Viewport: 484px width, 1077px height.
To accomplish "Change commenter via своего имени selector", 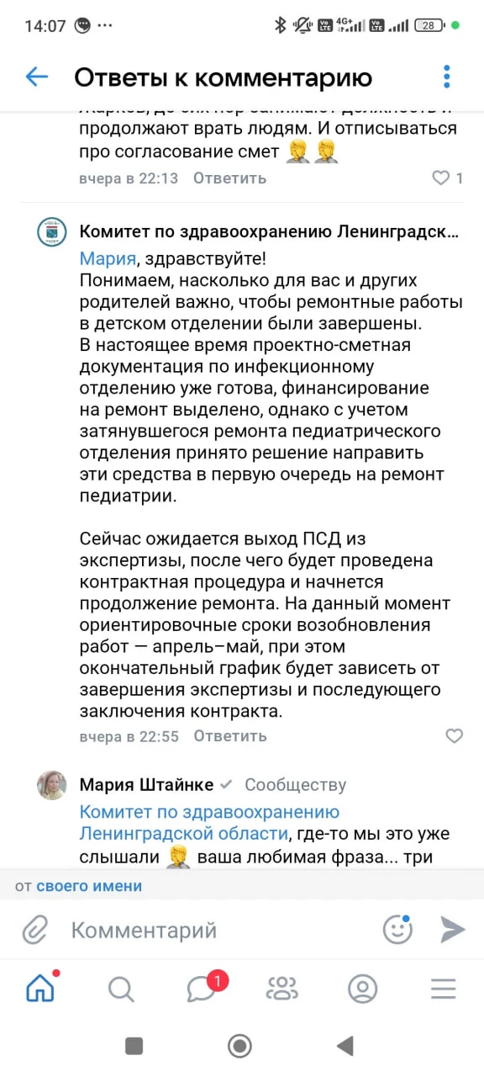I will 89,886.
